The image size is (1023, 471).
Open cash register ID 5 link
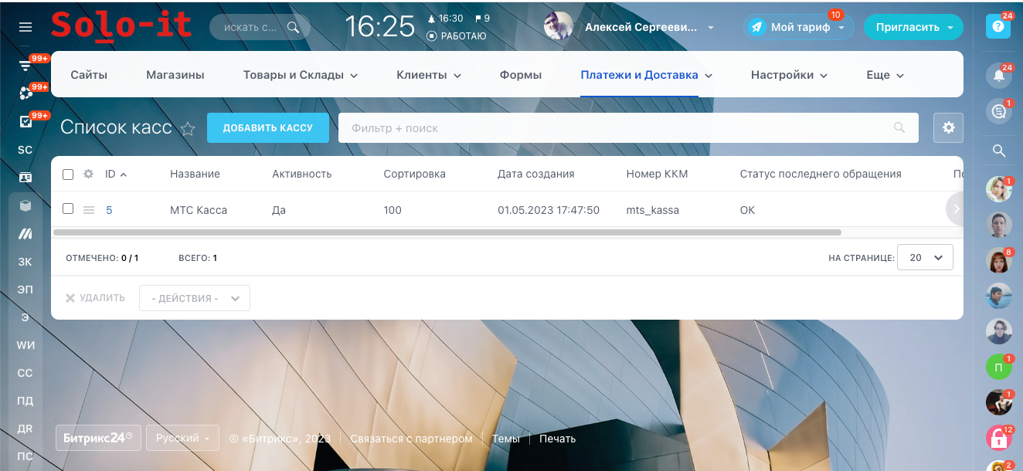point(109,210)
